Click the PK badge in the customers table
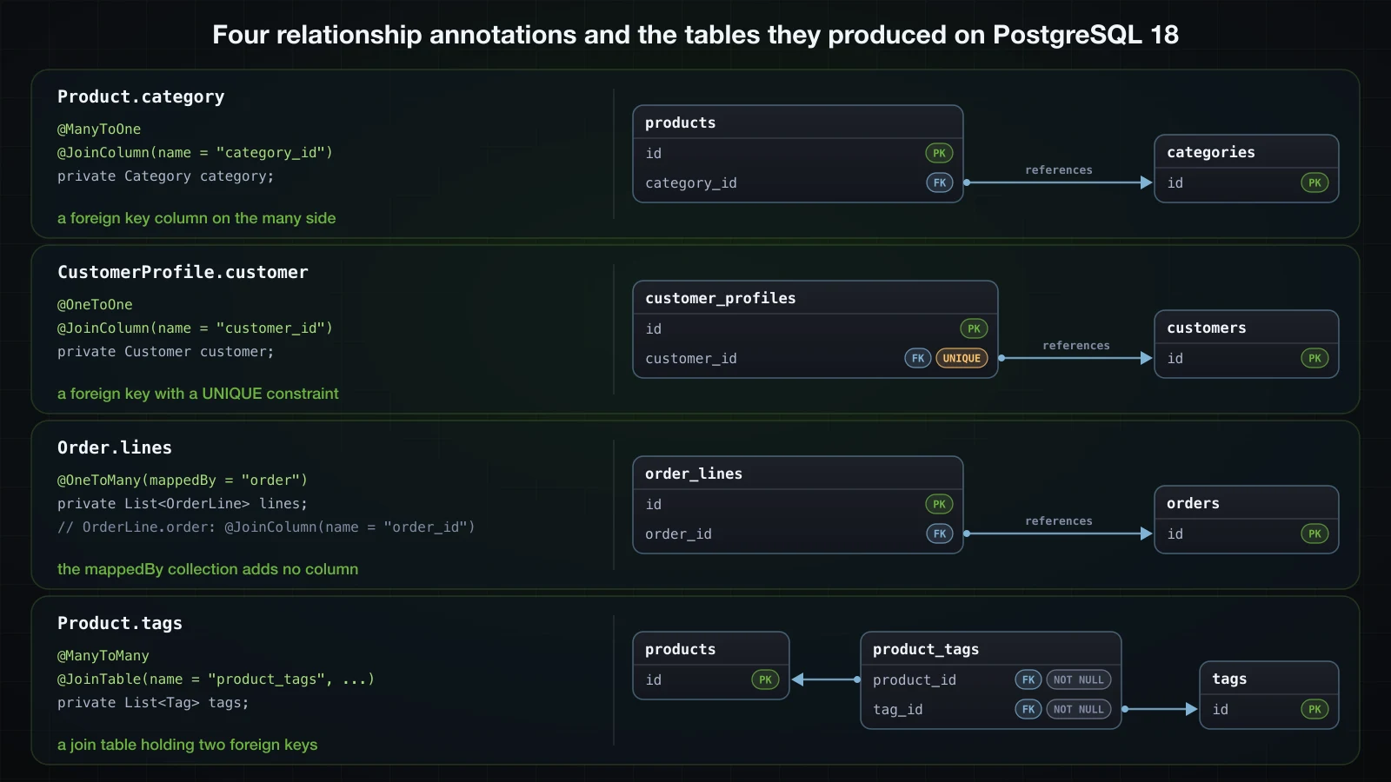The height and width of the screenshot is (782, 1391). [x=1314, y=358]
